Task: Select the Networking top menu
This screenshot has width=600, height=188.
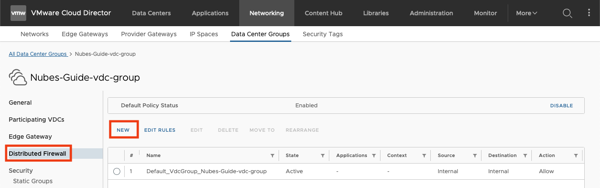Action: (267, 13)
